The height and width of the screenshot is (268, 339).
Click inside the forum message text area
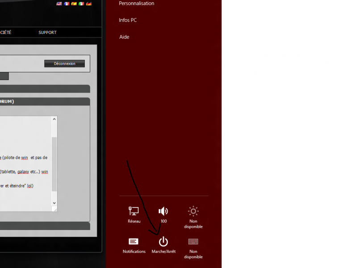pos(25,163)
